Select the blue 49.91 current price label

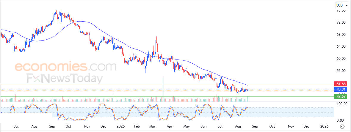[x=340, y=89]
